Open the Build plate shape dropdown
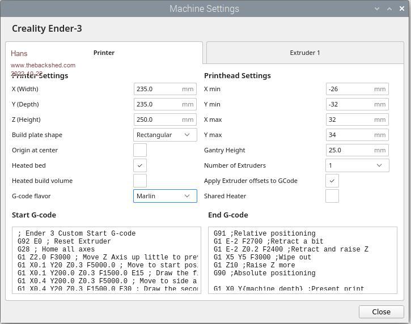Viewport: 411px width, 324px height. 165,135
